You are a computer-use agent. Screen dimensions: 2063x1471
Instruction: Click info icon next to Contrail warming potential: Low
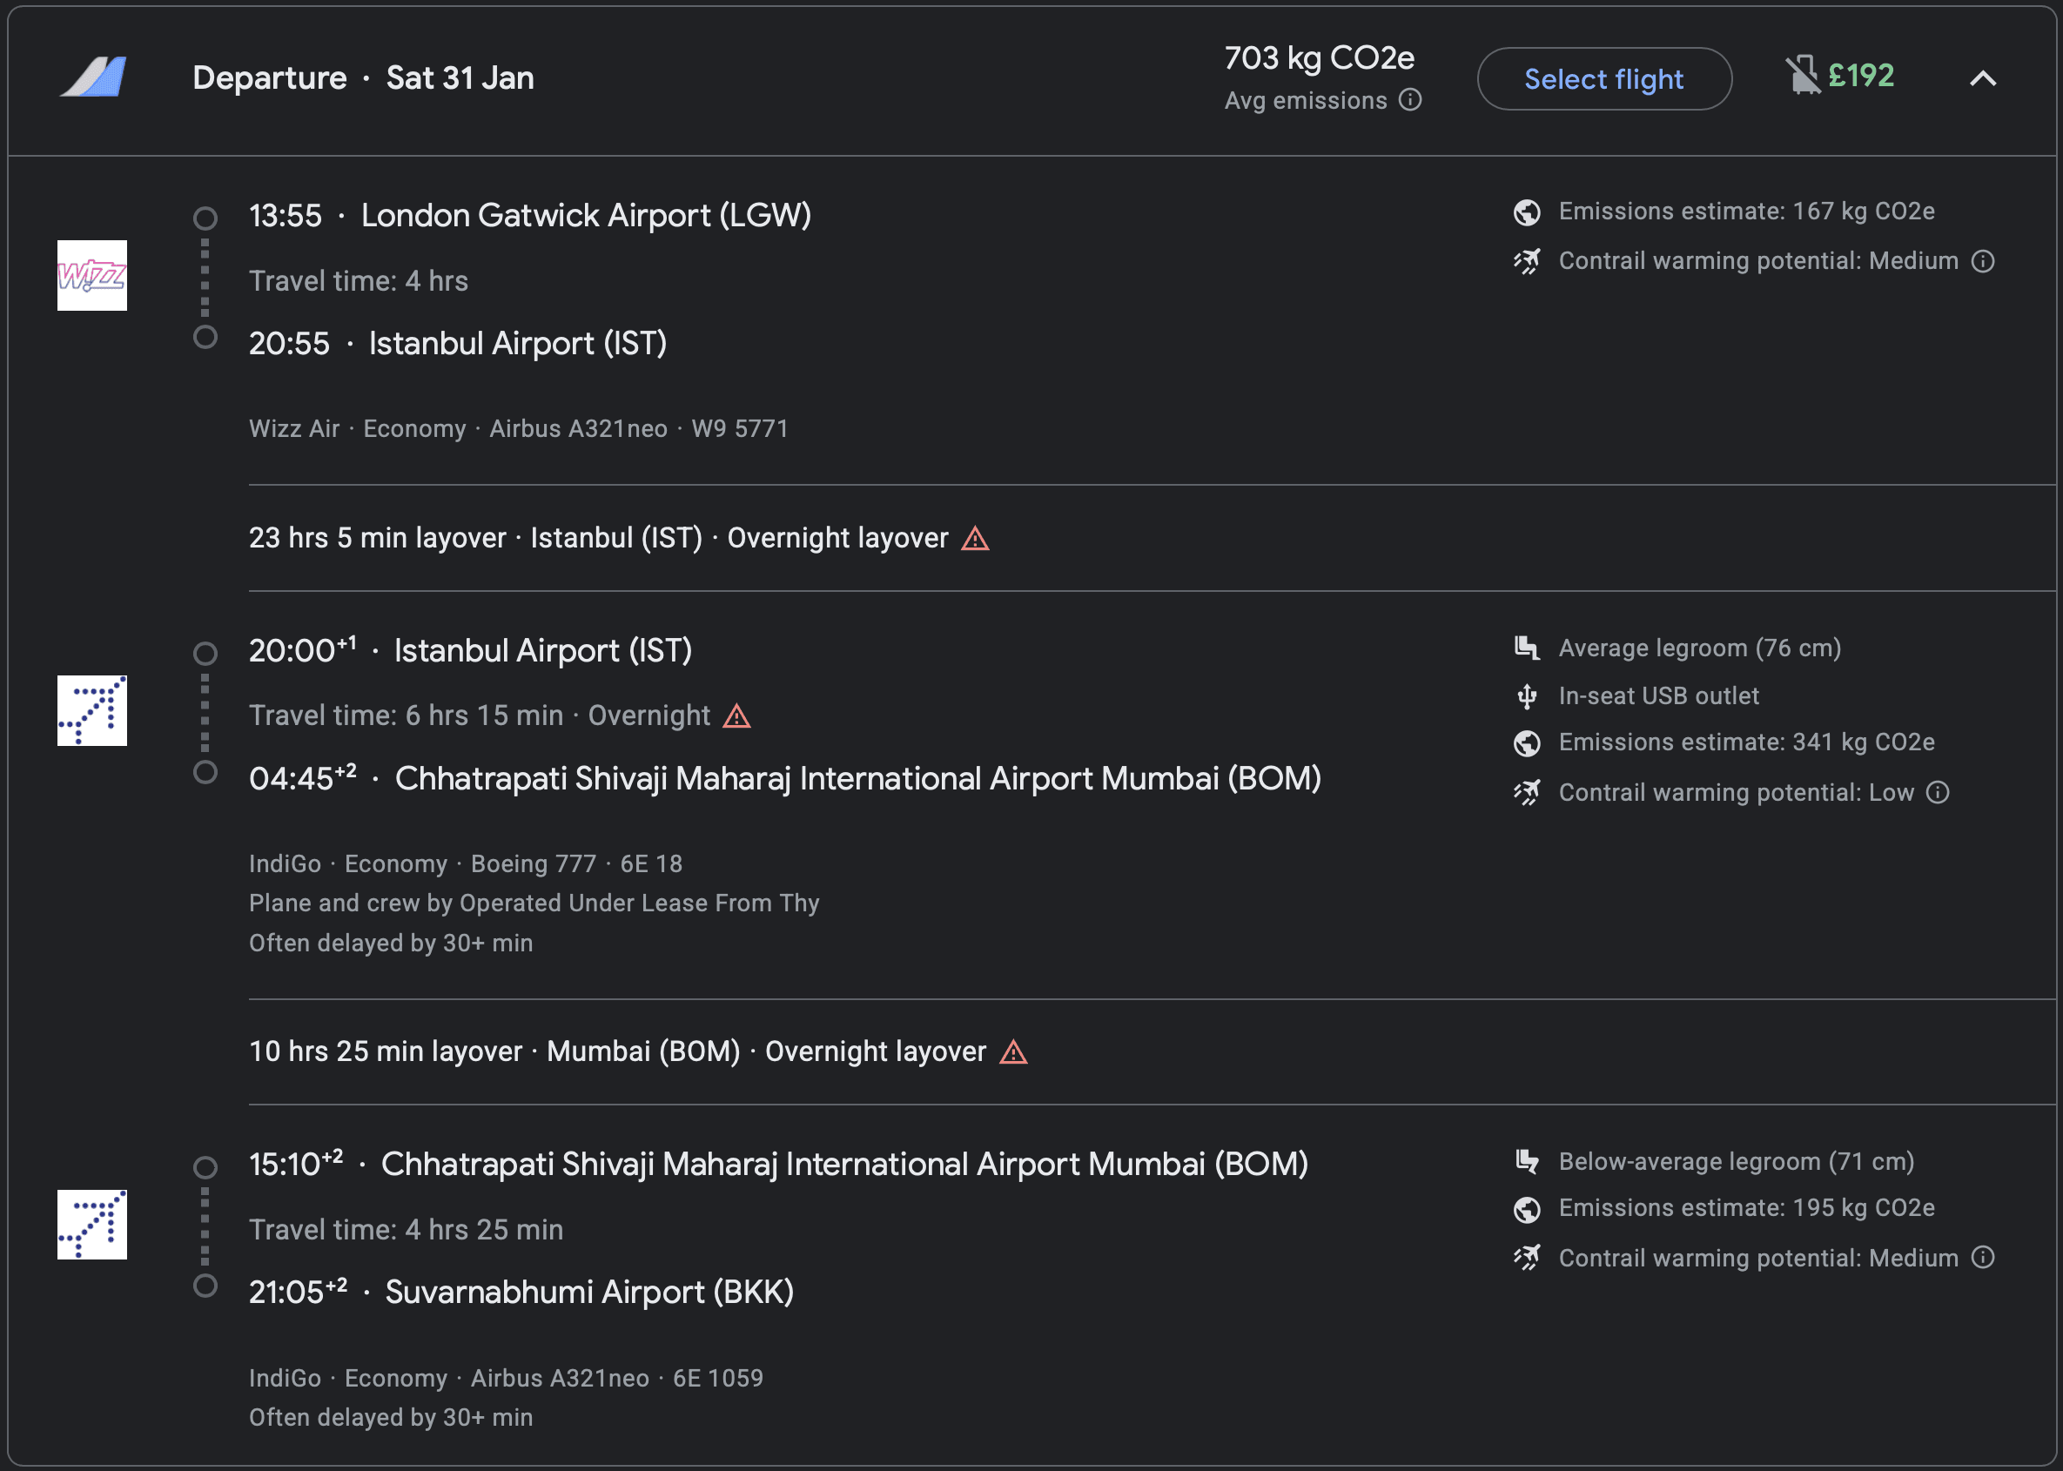1938,793
